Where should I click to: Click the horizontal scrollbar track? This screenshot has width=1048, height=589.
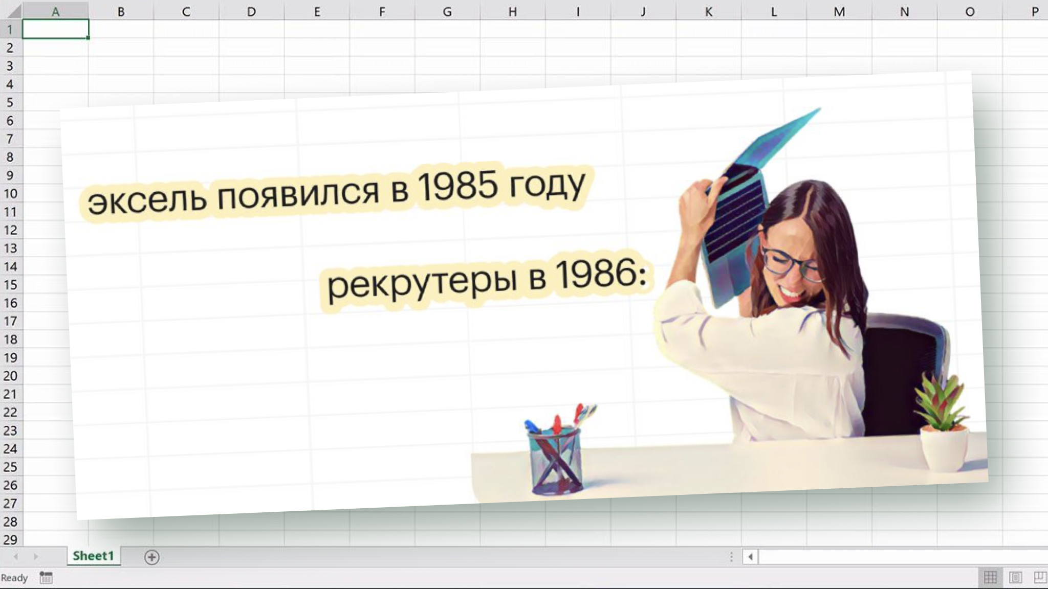(901, 557)
